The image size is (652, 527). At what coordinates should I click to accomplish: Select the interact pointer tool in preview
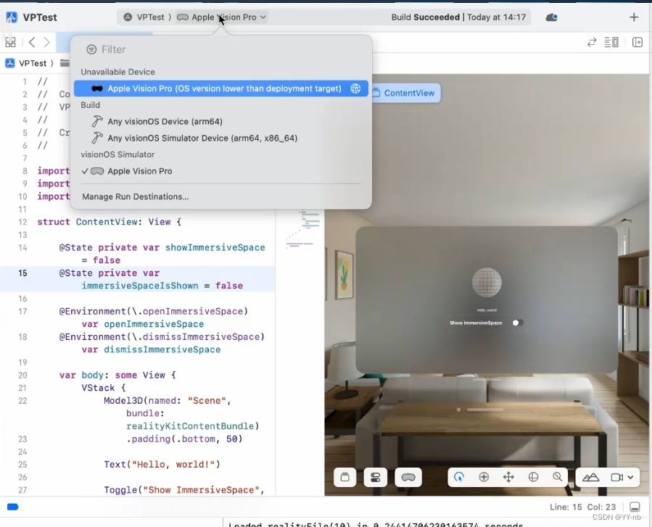[459, 477]
